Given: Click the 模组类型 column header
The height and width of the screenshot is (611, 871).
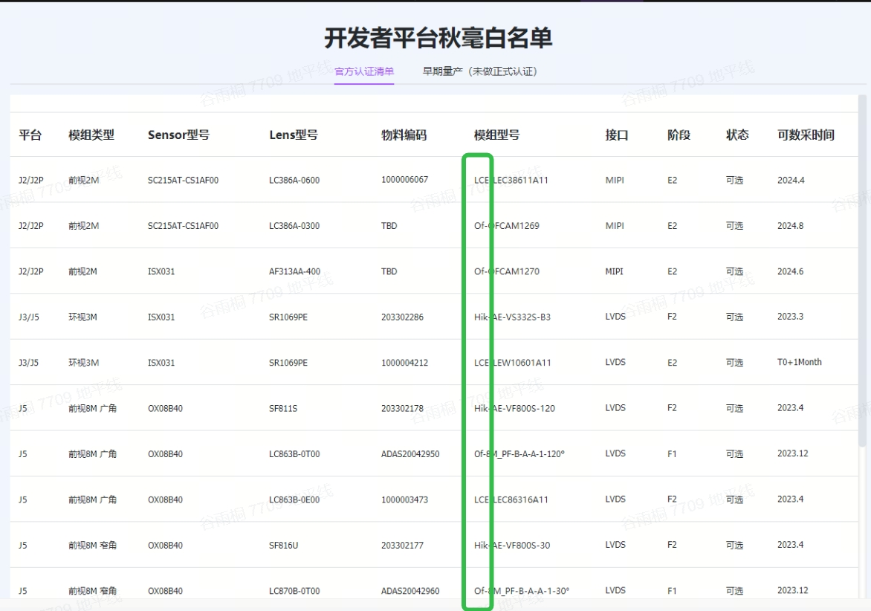Looking at the screenshot, I should (91, 135).
